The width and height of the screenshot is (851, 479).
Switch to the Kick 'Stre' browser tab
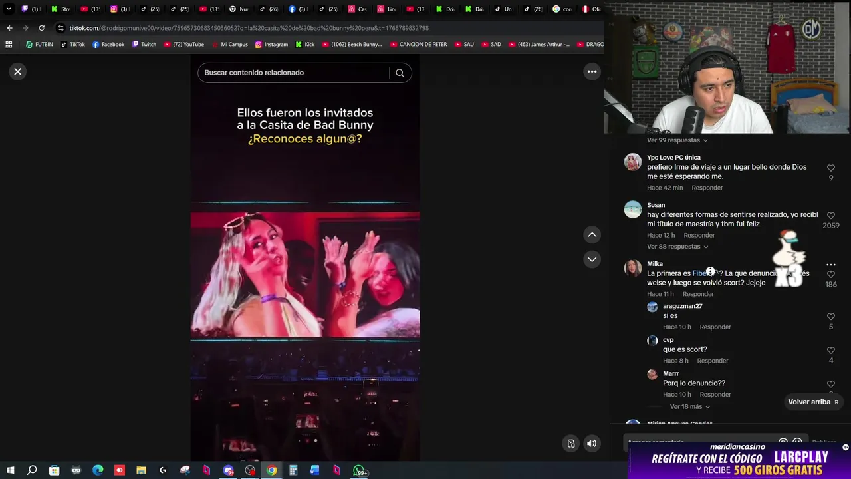coord(61,9)
